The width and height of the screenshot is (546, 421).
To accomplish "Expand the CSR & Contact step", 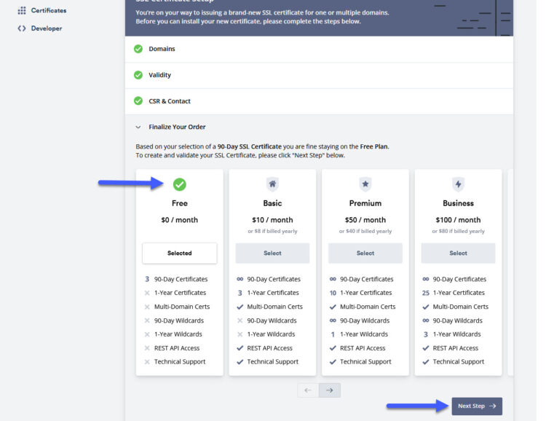I will point(319,101).
